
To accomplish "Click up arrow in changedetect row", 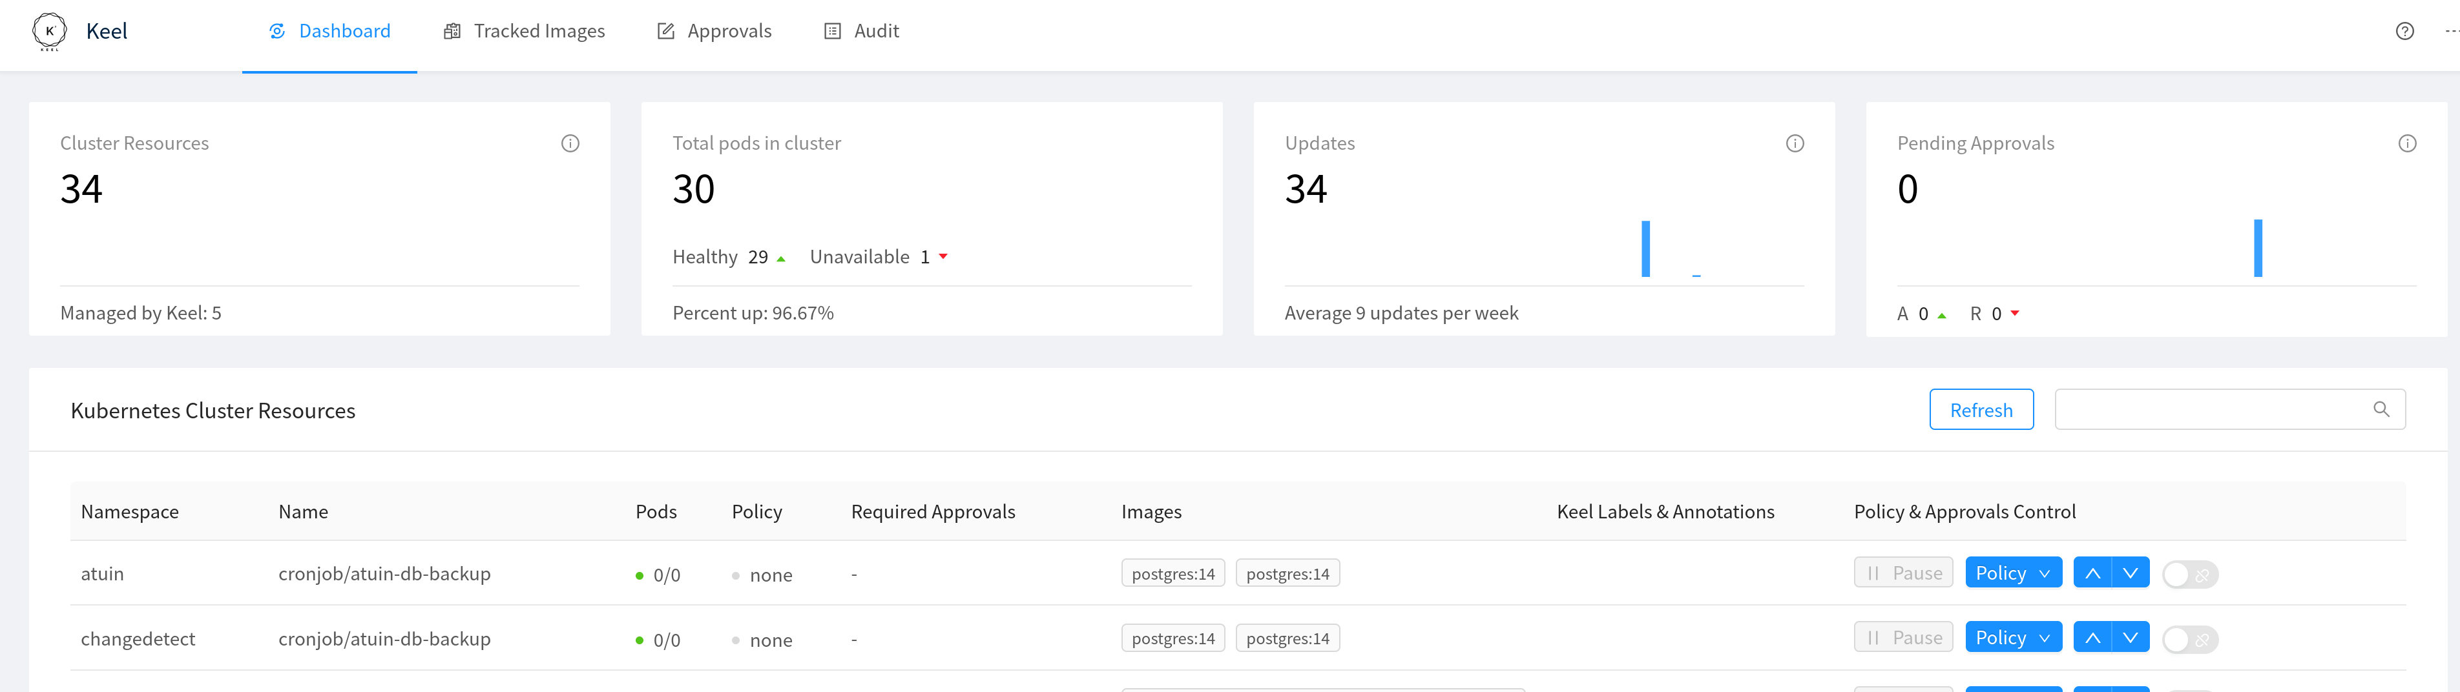I will click(x=2092, y=638).
